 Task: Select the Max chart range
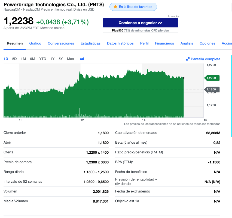[x=71, y=59]
